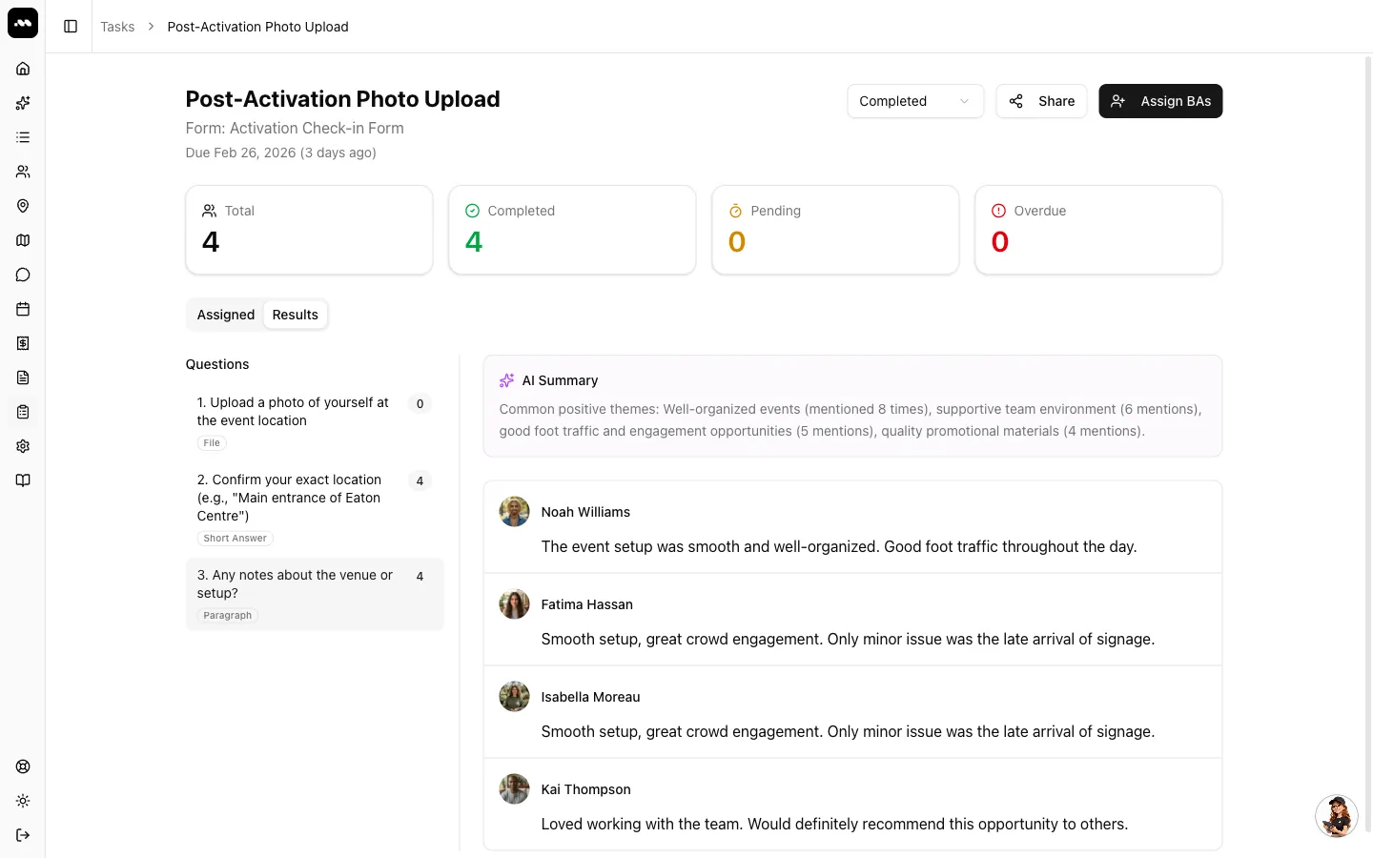Select question 2 Confirm your exact location
The image size is (1373, 858).
pos(315,508)
